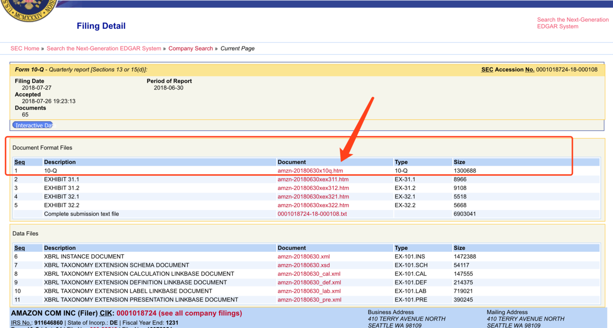Click the Interactive Data button
The image size is (613, 328).
pos(33,125)
